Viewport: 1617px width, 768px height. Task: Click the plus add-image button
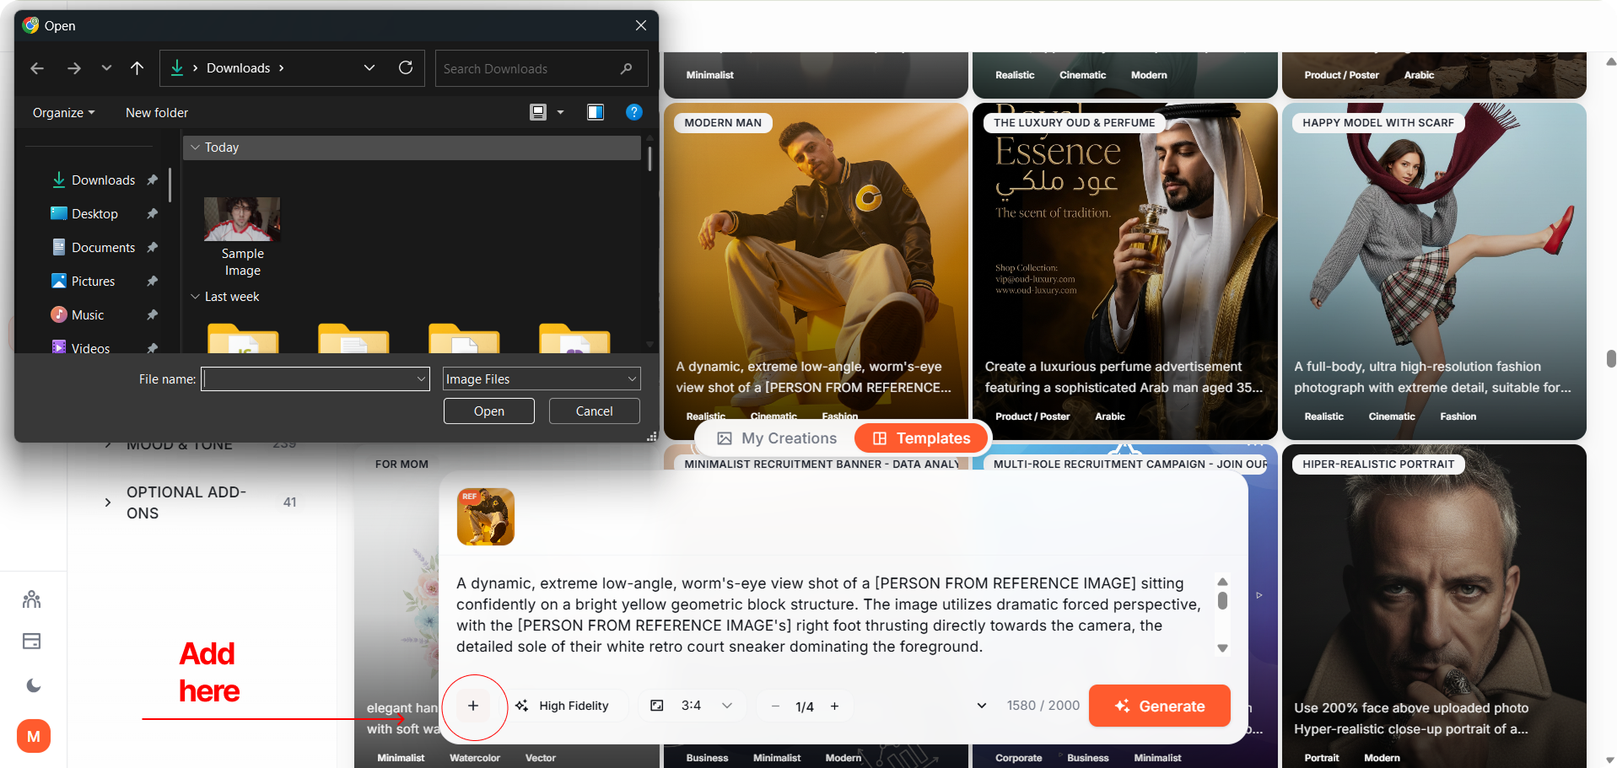(x=473, y=706)
